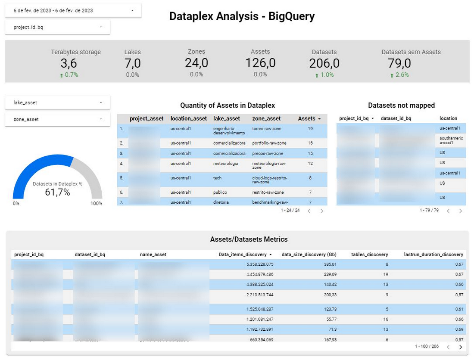Image resolution: width=474 pixels, height=360 pixels.
Task: Click the green up arrow under Datasets
Action: click(317, 75)
